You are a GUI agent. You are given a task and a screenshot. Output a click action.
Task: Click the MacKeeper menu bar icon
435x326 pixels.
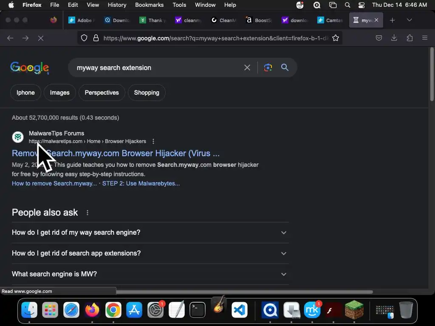tap(300, 5)
